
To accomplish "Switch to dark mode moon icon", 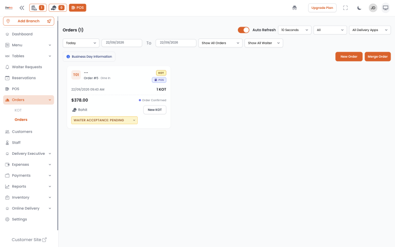I will click(x=359, y=8).
